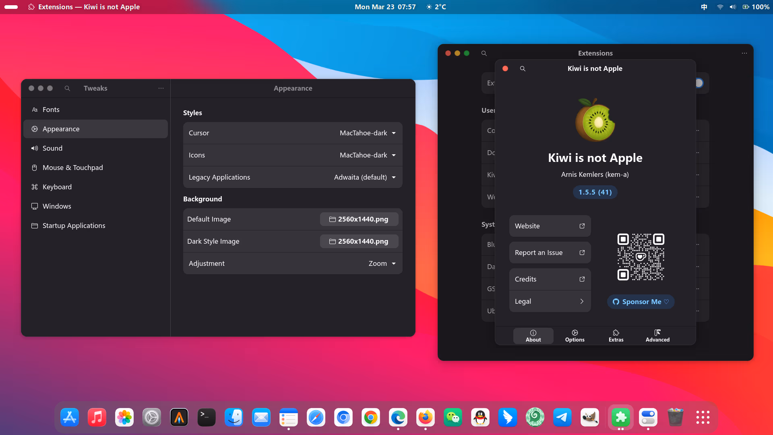Open Startup Applications in Tweaks
Screen dimensions: 773x435
click(95, 226)
